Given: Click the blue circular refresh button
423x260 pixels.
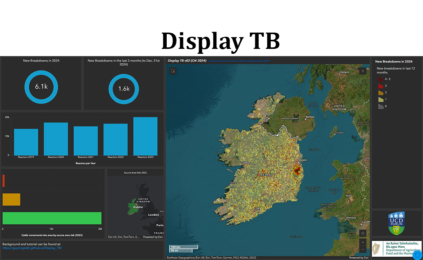Looking at the screenshot, I should point(417,255).
